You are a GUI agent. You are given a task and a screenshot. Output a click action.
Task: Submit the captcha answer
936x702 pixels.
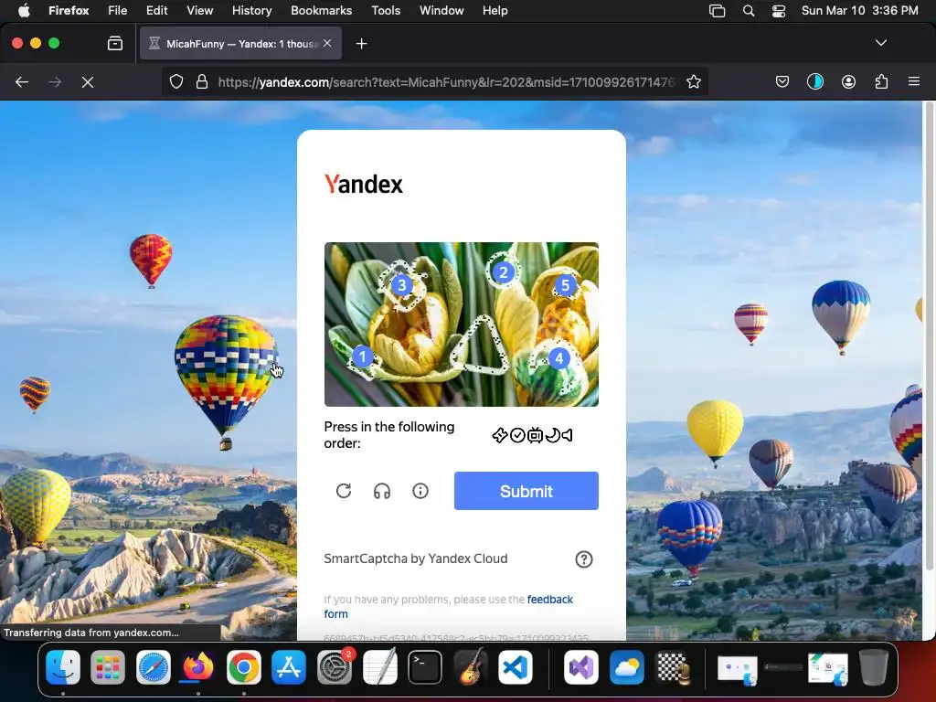[526, 491]
